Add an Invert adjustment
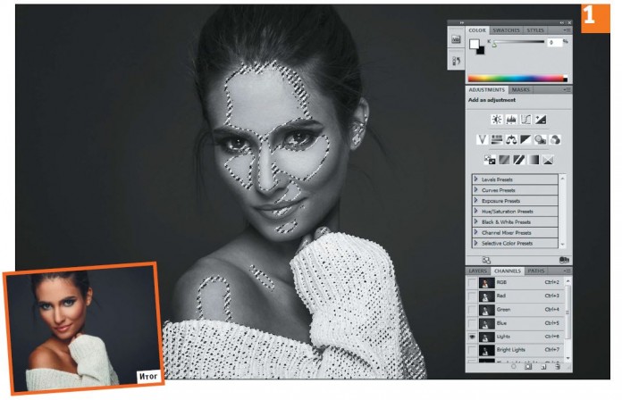Screen dimensions: 622x400 click(490, 160)
